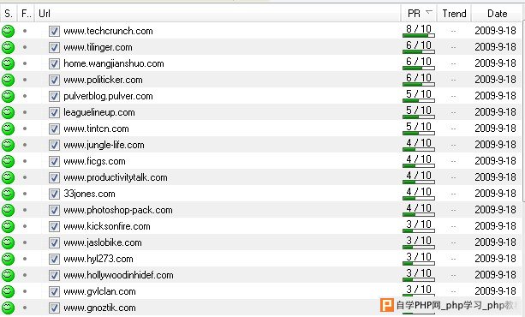This screenshot has width=525, height=317.
Task: Click the green smiley status icon for www.tintcn.com
Action: [x=8, y=129]
